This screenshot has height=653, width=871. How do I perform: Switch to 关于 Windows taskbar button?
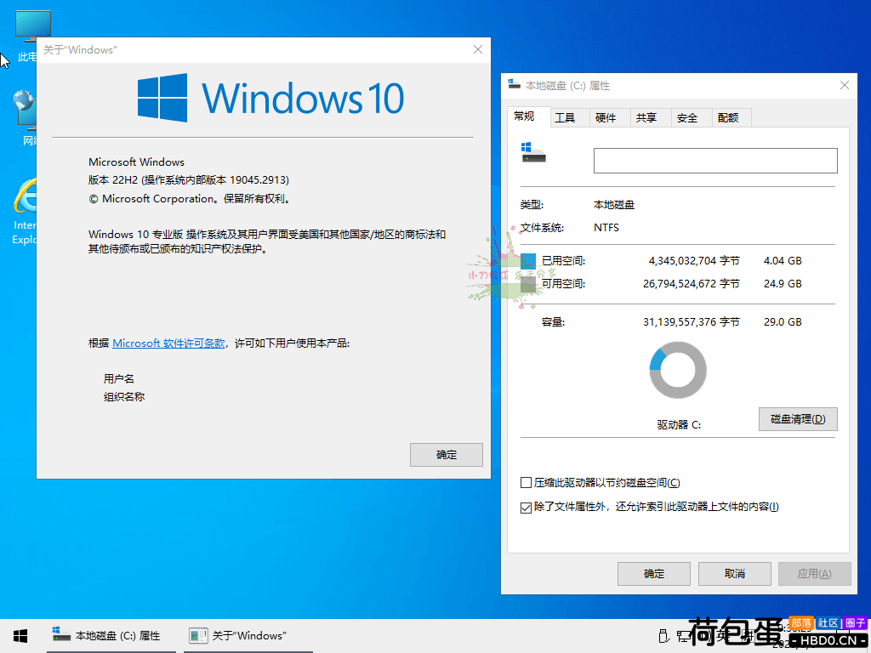(248, 636)
